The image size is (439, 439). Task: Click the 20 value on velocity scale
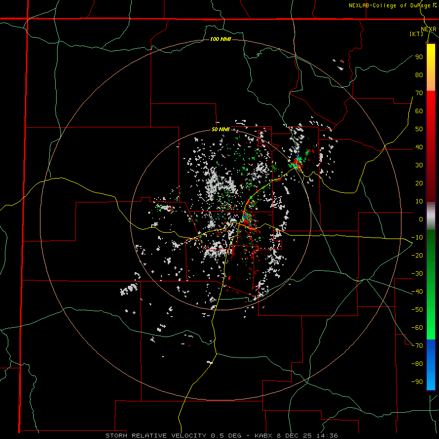[419, 183]
